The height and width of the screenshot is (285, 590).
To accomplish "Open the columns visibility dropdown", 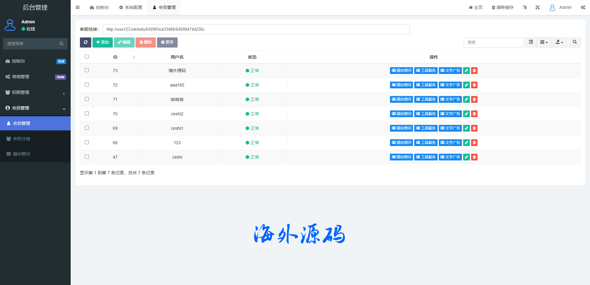I will [x=544, y=42].
